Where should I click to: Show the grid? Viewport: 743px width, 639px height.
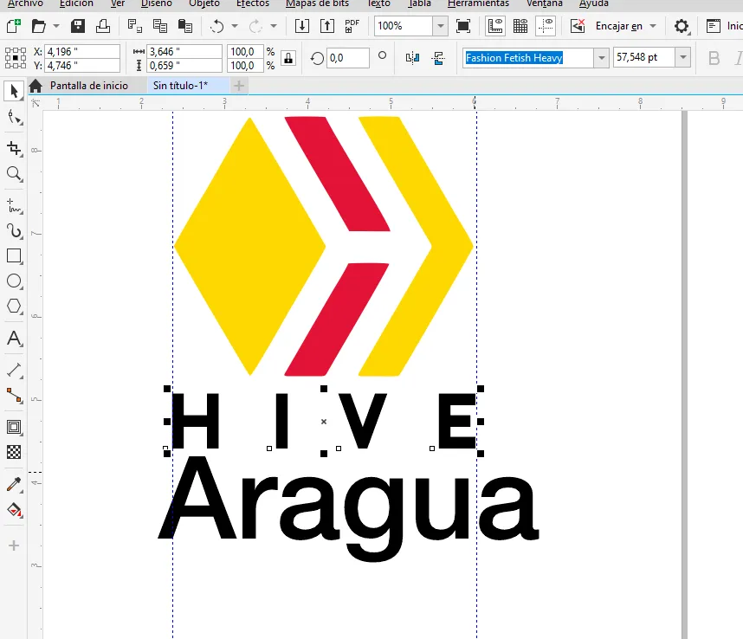(520, 26)
